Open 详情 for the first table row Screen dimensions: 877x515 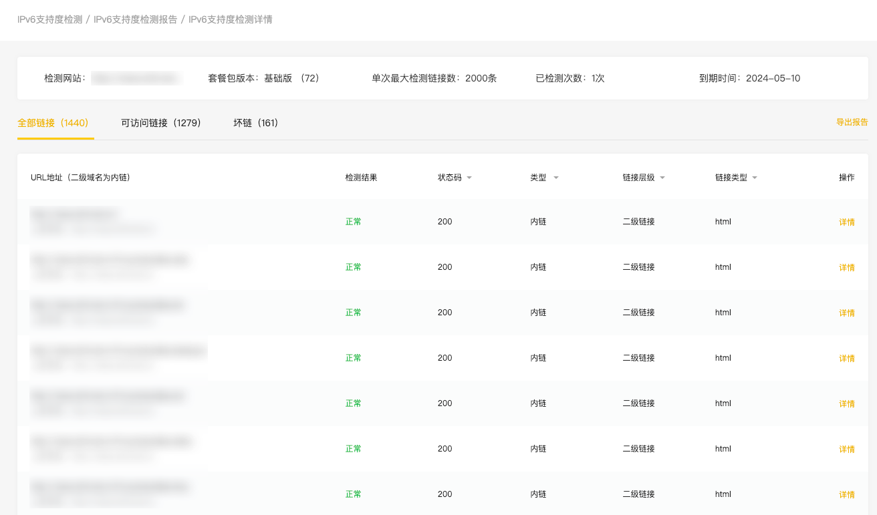tap(846, 222)
